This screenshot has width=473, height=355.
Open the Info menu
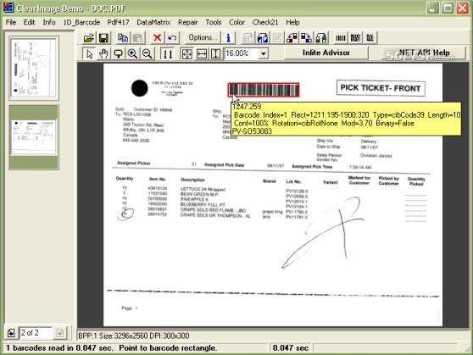(49, 22)
